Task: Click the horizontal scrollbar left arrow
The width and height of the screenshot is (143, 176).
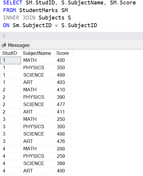Action: (x=4, y=36)
